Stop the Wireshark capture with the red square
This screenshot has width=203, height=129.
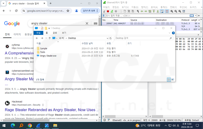[108, 11]
